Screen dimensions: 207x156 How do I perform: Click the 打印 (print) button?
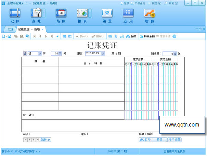[x=145, y=140]
